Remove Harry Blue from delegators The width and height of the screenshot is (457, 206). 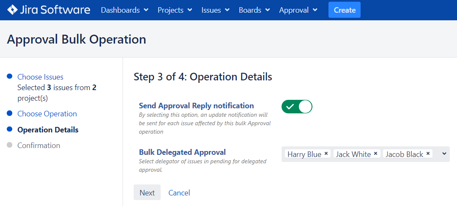[326, 154]
